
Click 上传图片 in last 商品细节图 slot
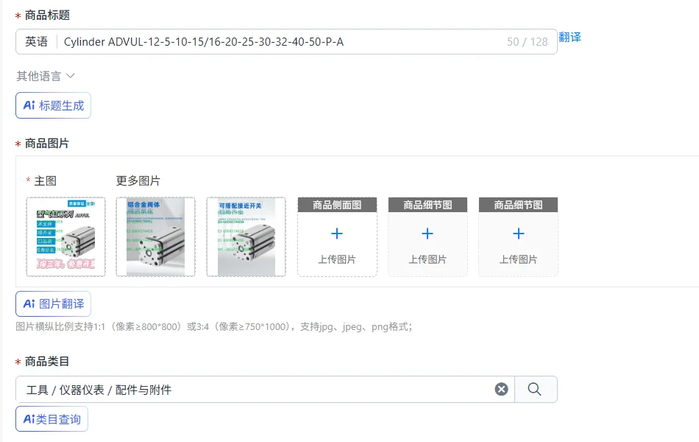pos(519,259)
